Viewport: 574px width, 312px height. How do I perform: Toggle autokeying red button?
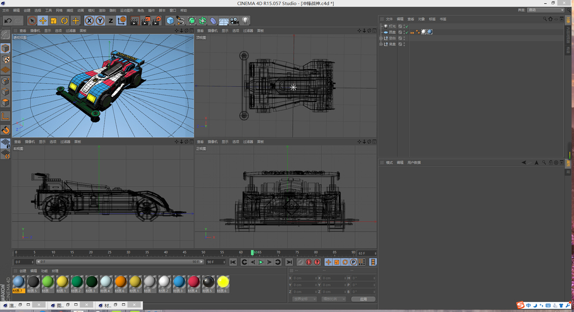[309, 262]
